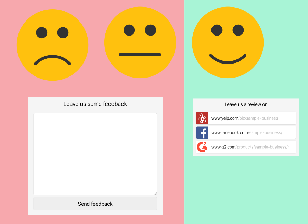The height and width of the screenshot is (224, 308).
Task: Click the G2 logo icon
Action: point(202,147)
